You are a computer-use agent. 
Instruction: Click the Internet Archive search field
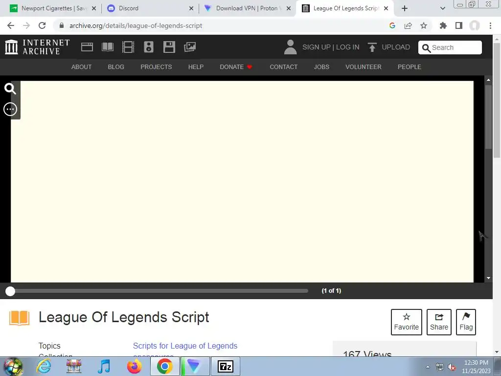[450, 47]
